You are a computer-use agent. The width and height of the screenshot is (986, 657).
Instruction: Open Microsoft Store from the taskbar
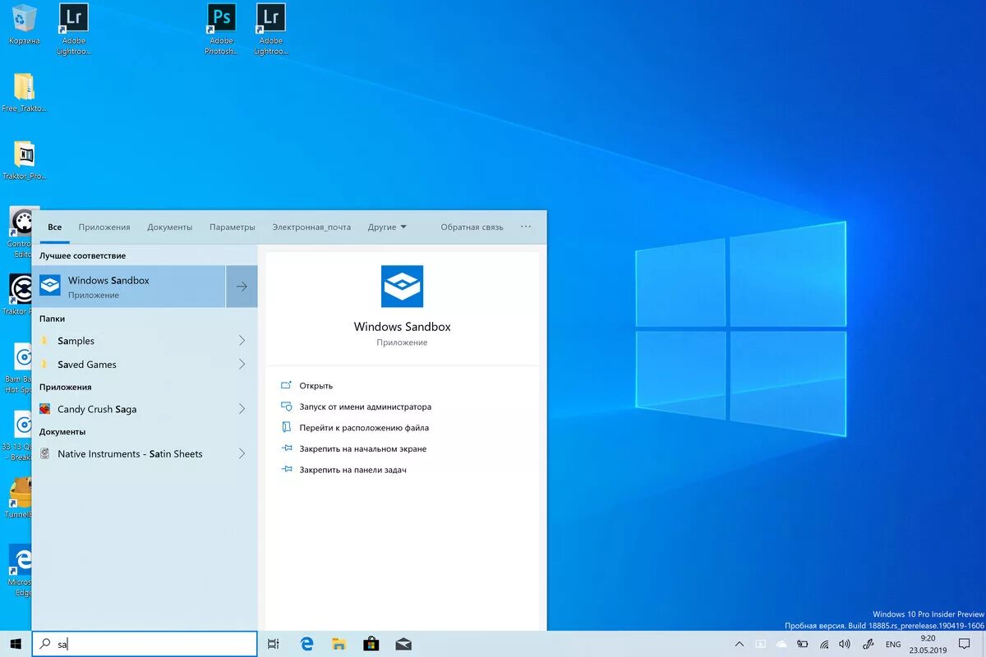pos(371,645)
